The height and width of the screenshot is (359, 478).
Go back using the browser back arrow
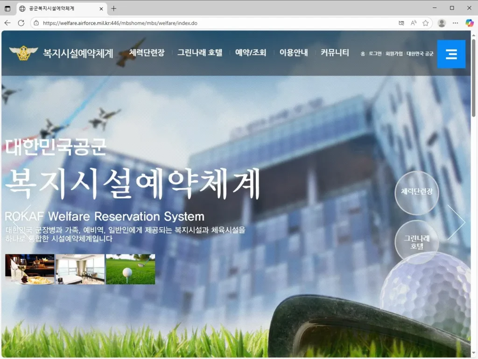pyautogui.click(x=7, y=22)
